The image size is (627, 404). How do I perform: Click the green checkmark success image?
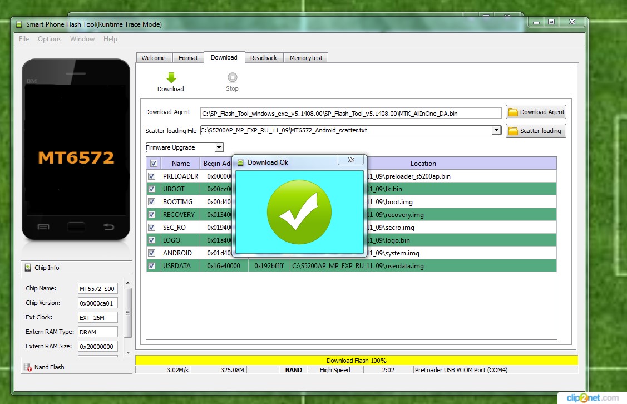[x=299, y=211]
